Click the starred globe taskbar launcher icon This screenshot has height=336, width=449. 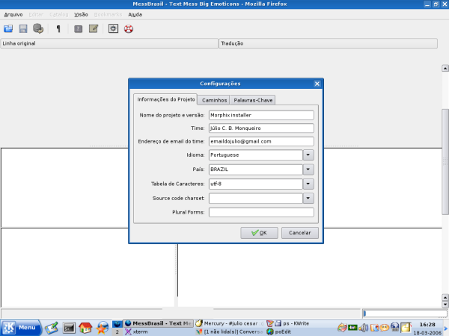[103, 328]
